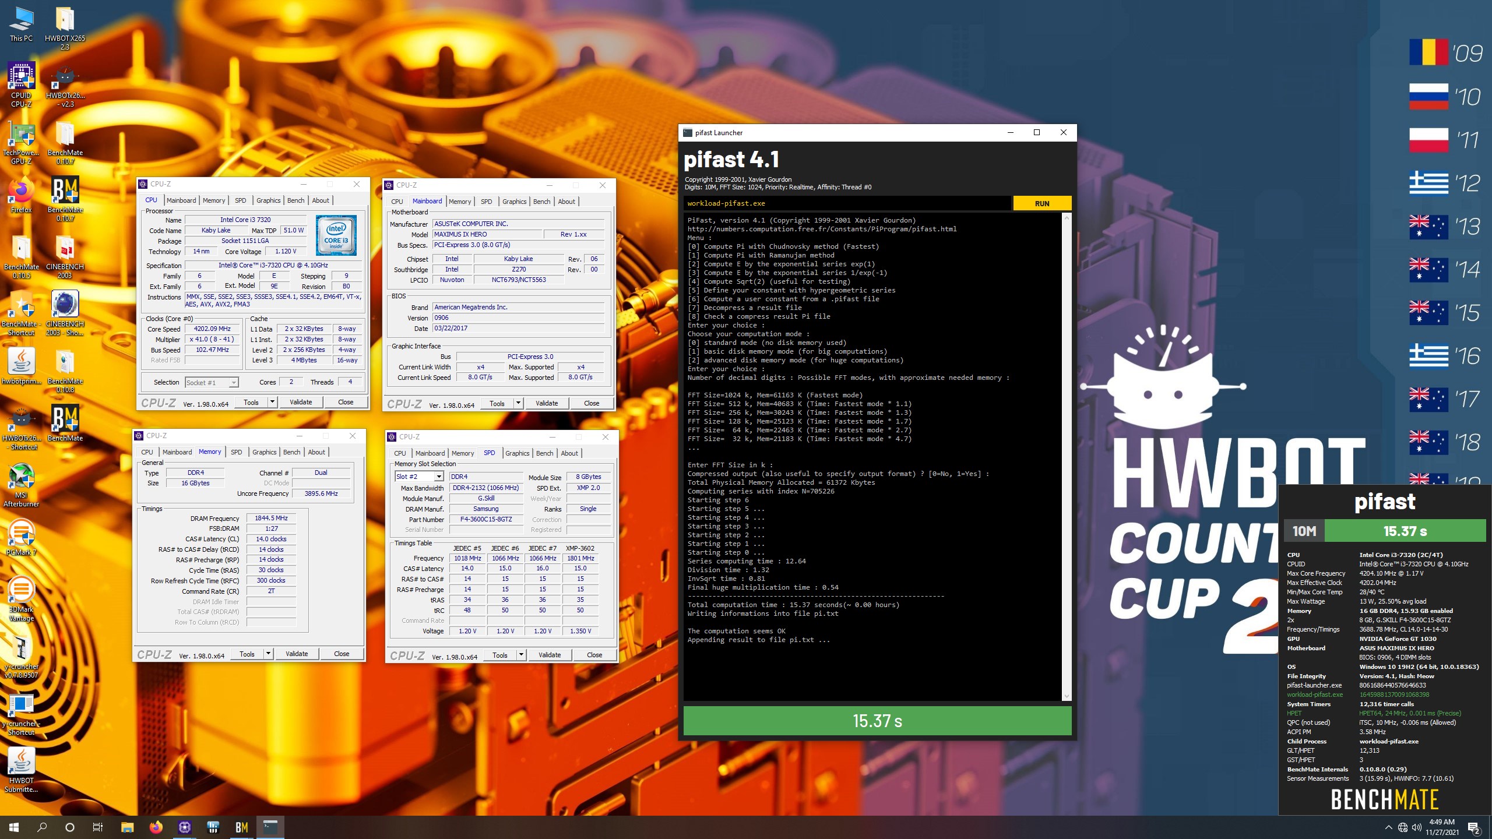Open the notification center icon
The image size is (1492, 839).
tap(1474, 827)
